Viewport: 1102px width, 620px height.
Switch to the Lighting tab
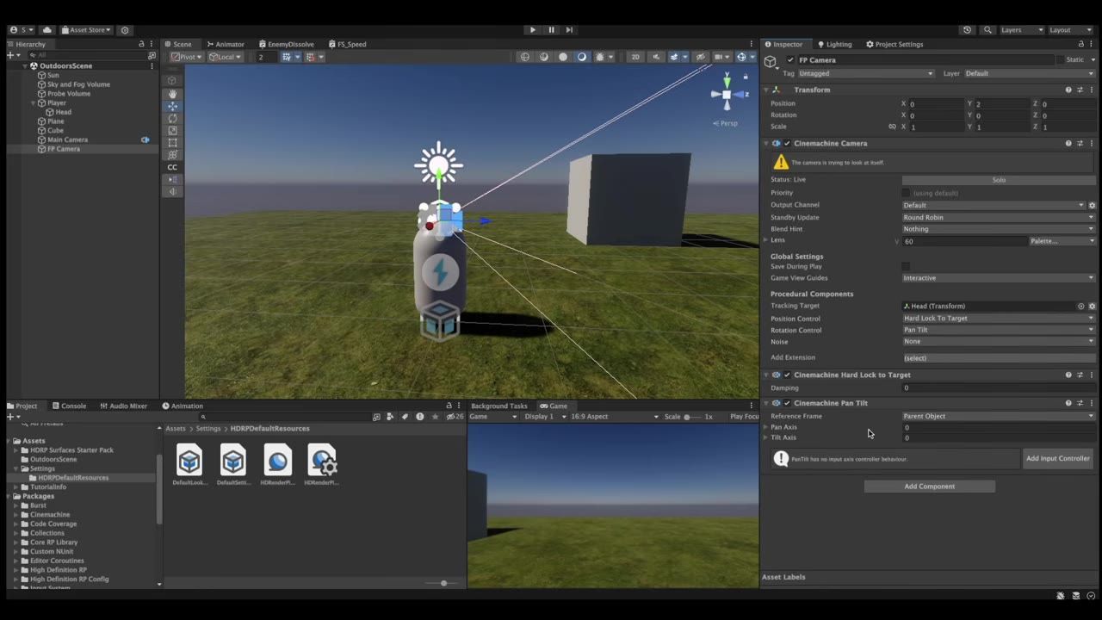click(x=835, y=45)
